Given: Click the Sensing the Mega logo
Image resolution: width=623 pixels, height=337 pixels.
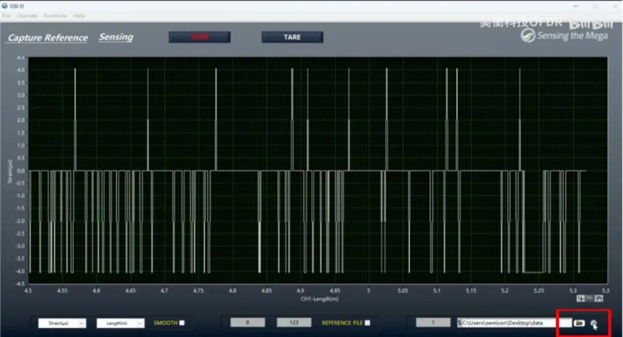Looking at the screenshot, I should [563, 36].
